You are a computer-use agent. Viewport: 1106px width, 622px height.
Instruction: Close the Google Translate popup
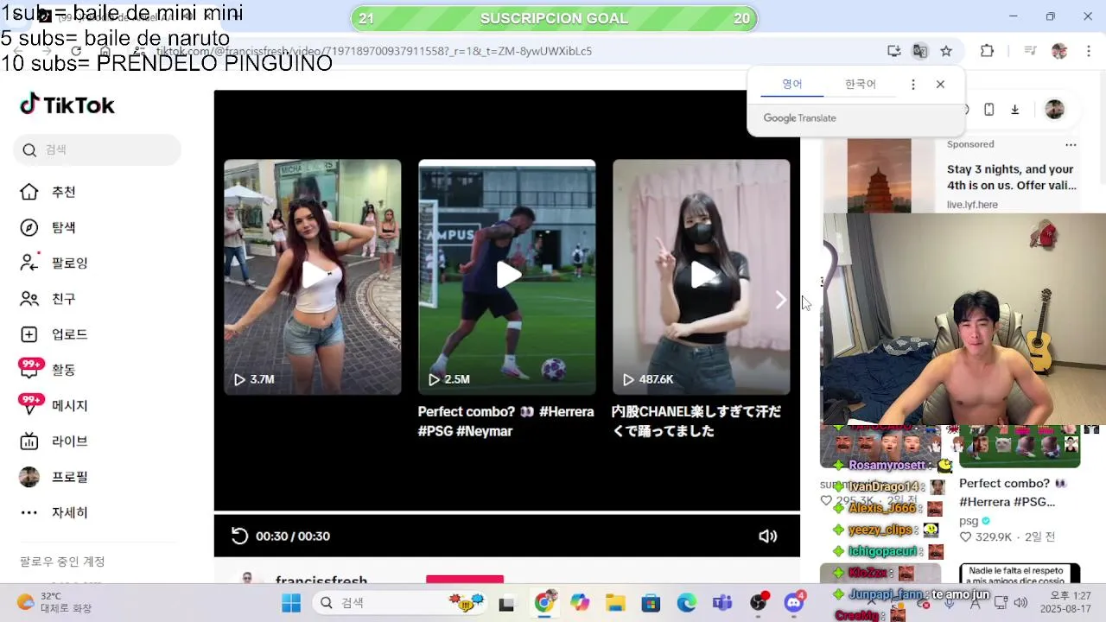click(940, 85)
